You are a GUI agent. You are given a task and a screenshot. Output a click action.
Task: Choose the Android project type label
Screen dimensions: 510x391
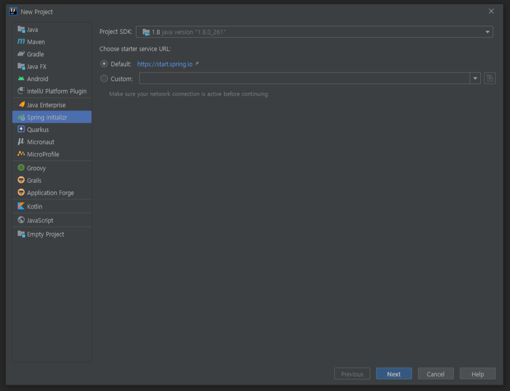(x=38, y=79)
